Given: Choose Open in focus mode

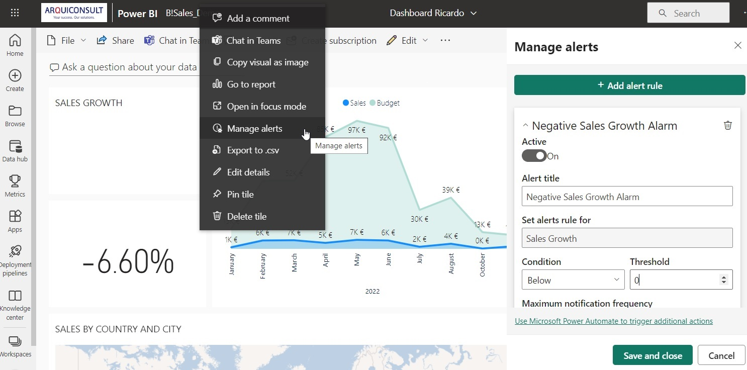Looking at the screenshot, I should click(266, 107).
